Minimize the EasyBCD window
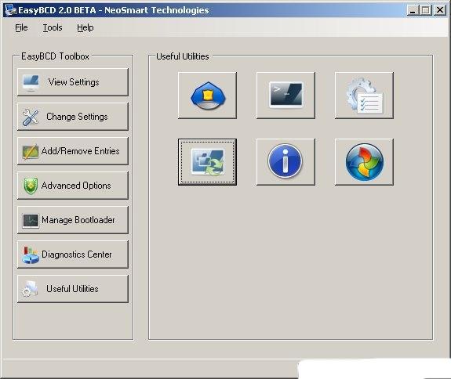The width and height of the screenshot is (451, 379). pyautogui.click(x=413, y=10)
